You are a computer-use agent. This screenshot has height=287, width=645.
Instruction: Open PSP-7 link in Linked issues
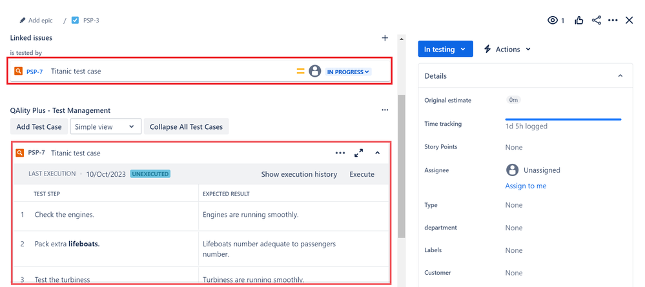[35, 72]
